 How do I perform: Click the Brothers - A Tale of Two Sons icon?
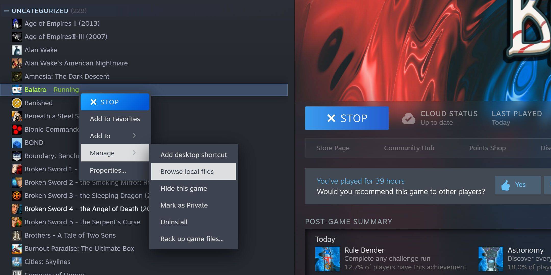click(x=16, y=235)
